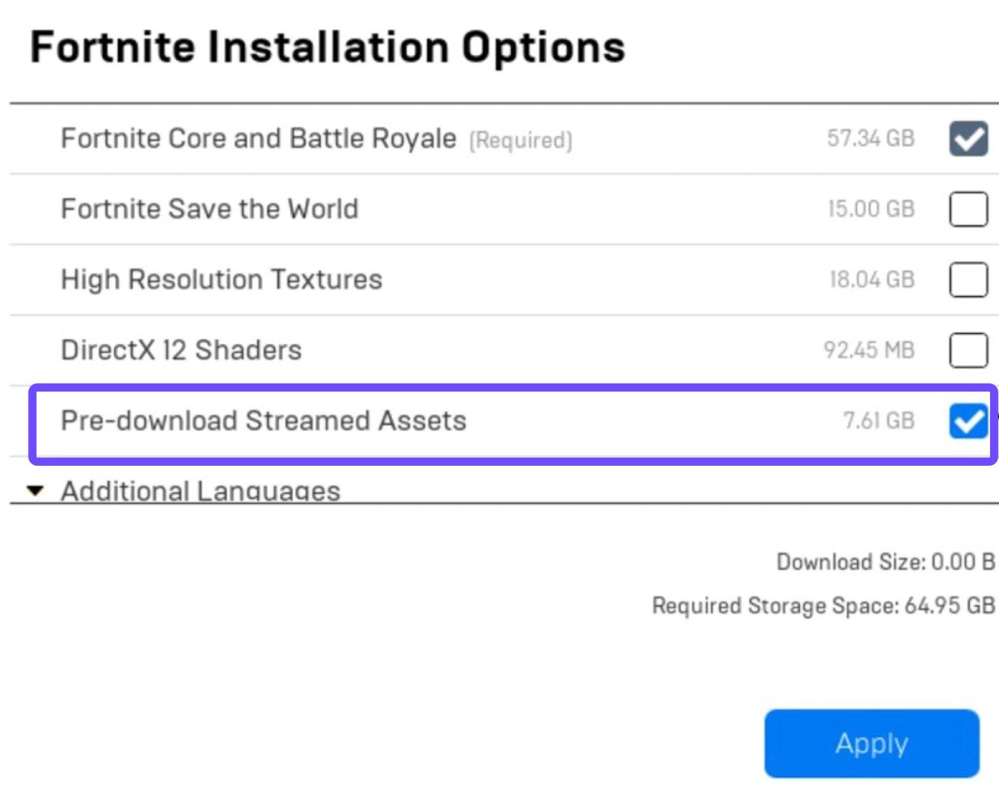Enable the Fortnite Save the World checkbox
Image resolution: width=999 pixels, height=798 pixels.
pyautogui.click(x=968, y=209)
